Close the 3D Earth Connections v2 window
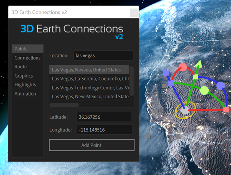 tap(134, 13)
